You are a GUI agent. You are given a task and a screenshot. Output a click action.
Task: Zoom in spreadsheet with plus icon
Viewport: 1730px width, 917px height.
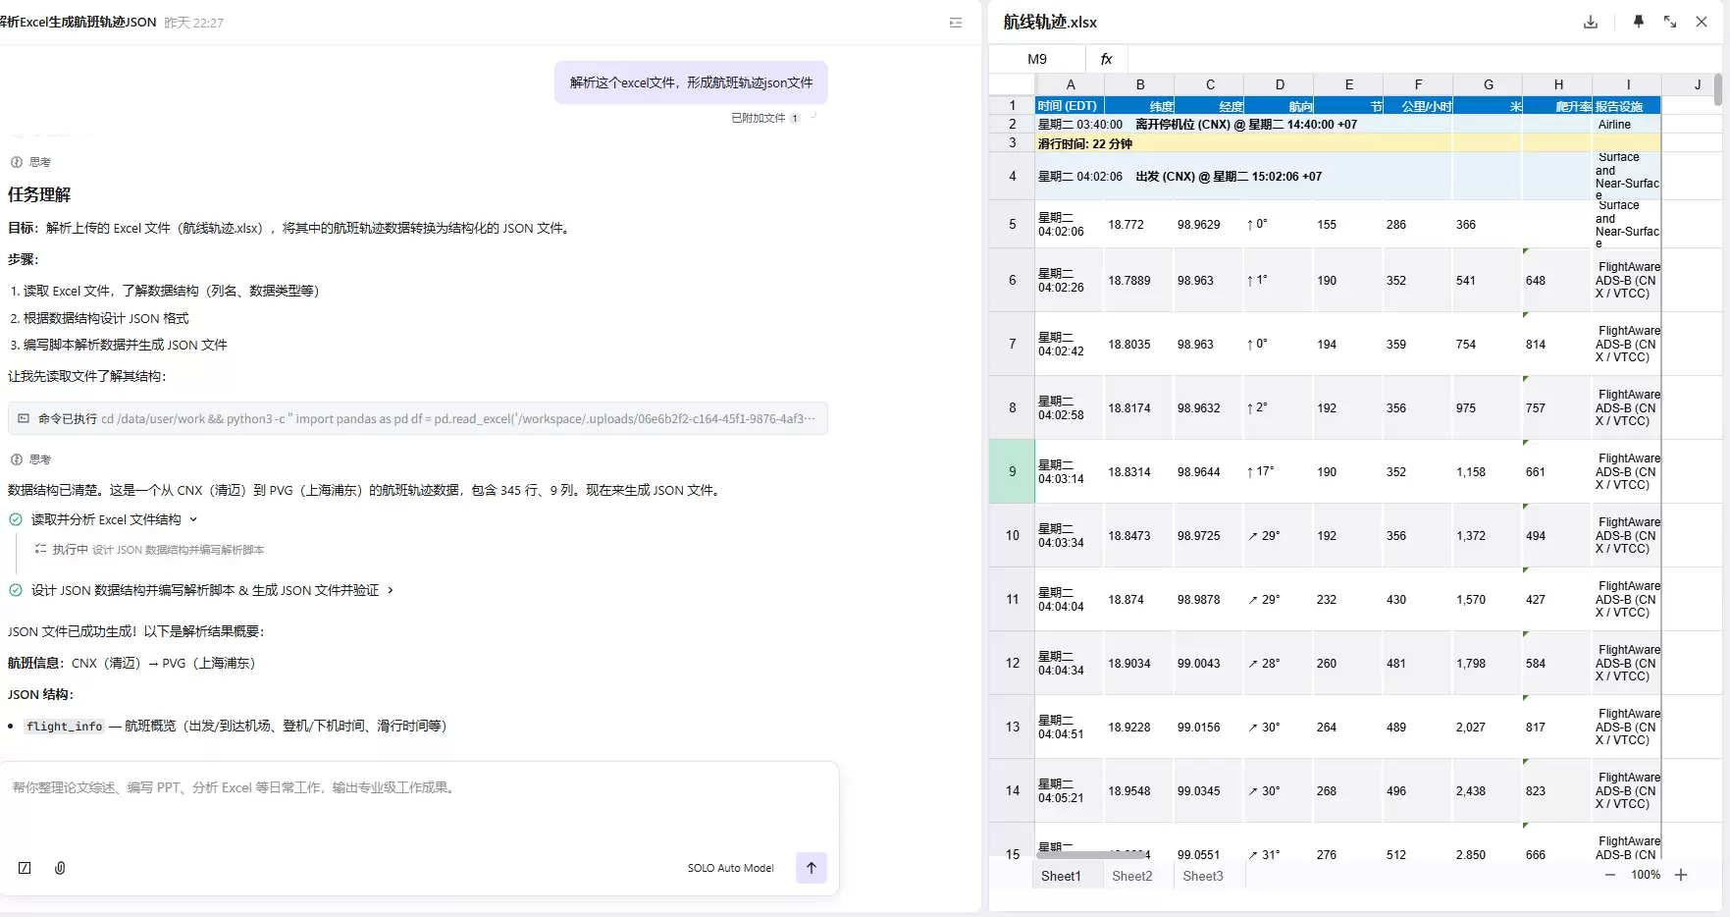[1681, 875]
